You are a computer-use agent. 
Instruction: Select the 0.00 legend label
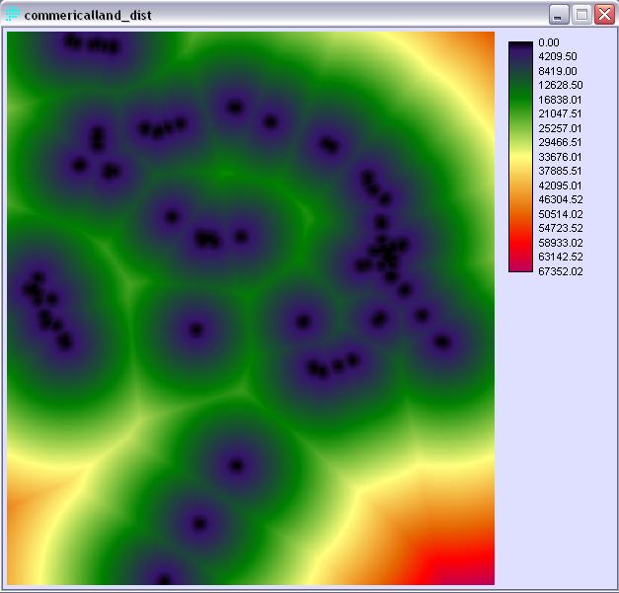pos(549,42)
